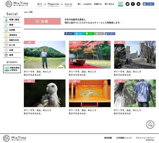Open the couple holding hands thumbnail
This screenshot has width=159, height=143.
click(x=135, y=93)
